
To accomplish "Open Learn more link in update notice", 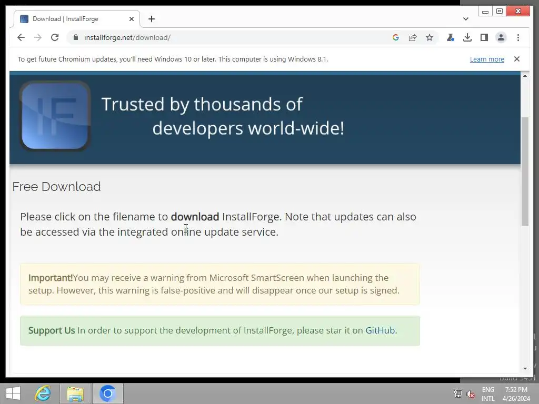I will (487, 59).
